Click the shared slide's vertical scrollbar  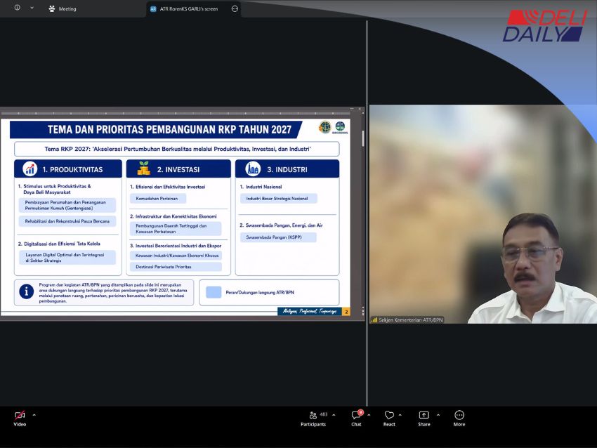(x=363, y=138)
